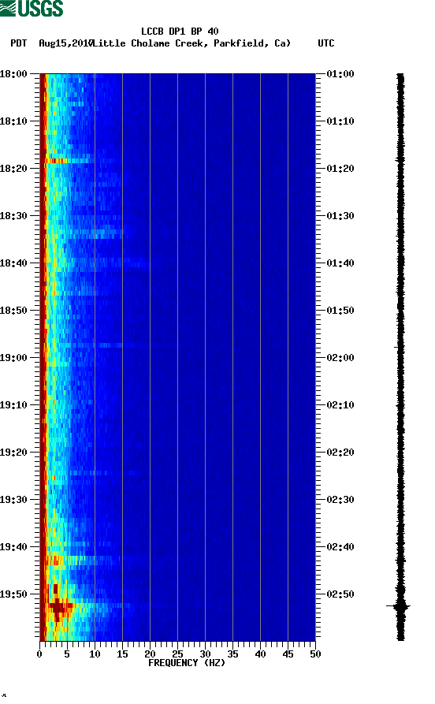Click the 50 Hz frequency tick label

(315, 654)
